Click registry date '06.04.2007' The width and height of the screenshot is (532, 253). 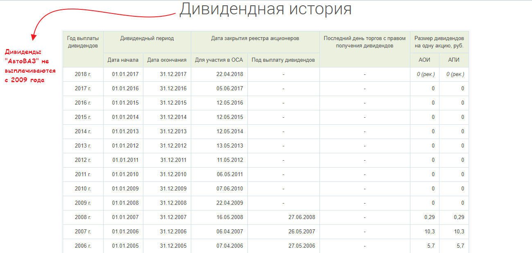(x=230, y=232)
